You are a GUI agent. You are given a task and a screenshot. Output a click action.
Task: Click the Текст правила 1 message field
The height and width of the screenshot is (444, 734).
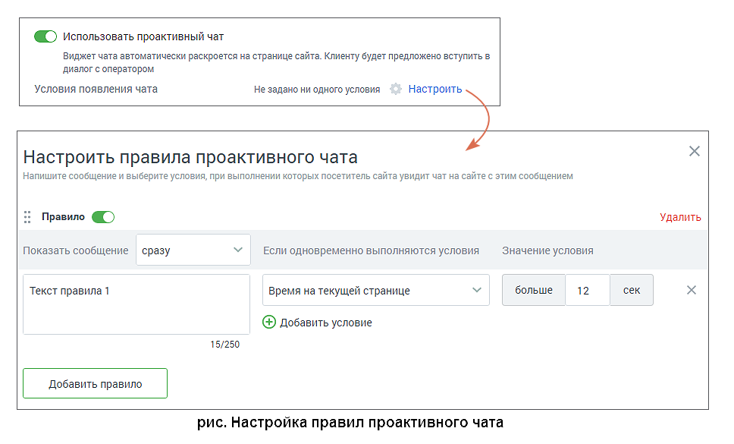[136, 304]
